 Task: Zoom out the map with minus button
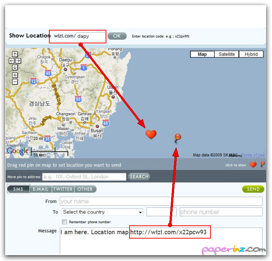[15, 82]
